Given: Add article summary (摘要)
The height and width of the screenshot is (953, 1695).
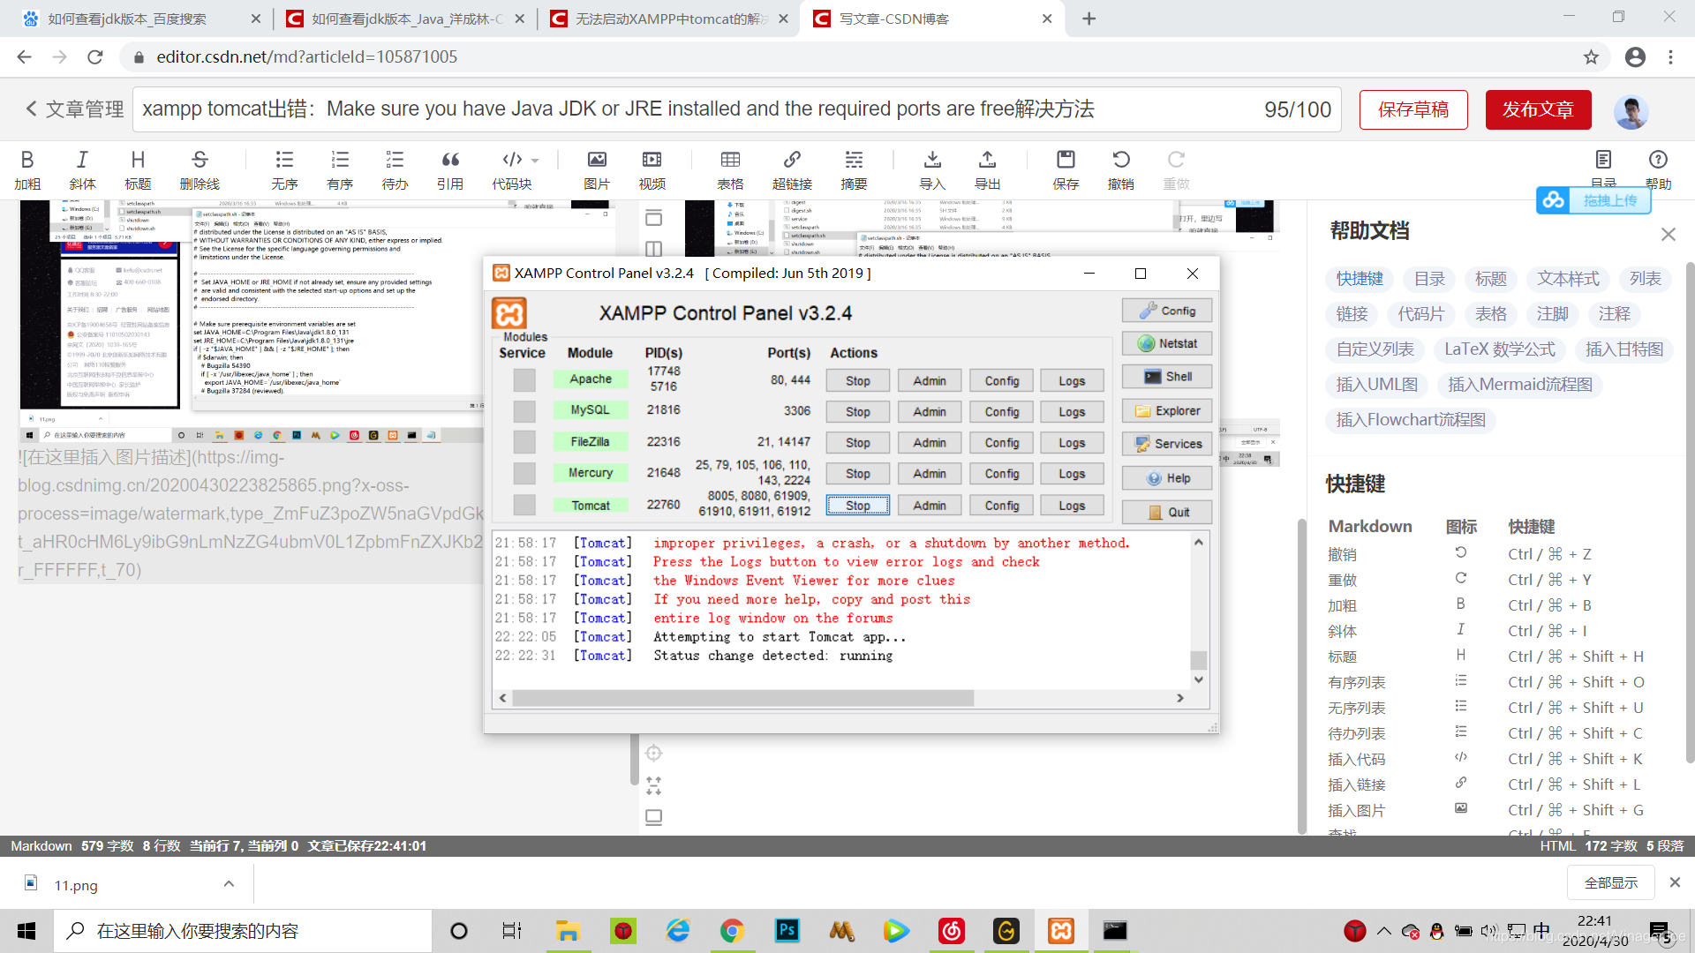Looking at the screenshot, I should tap(854, 169).
